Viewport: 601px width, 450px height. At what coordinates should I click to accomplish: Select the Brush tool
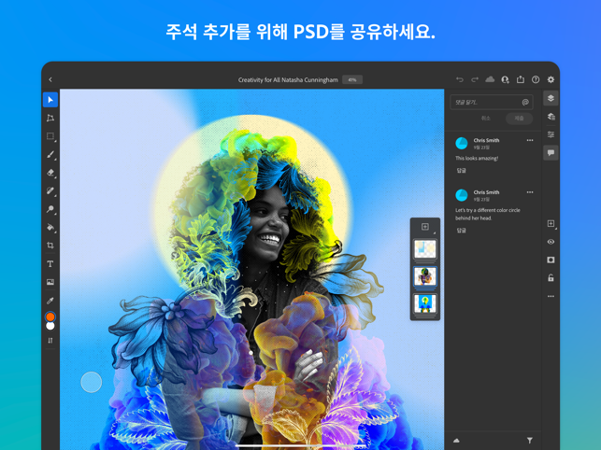(x=50, y=154)
